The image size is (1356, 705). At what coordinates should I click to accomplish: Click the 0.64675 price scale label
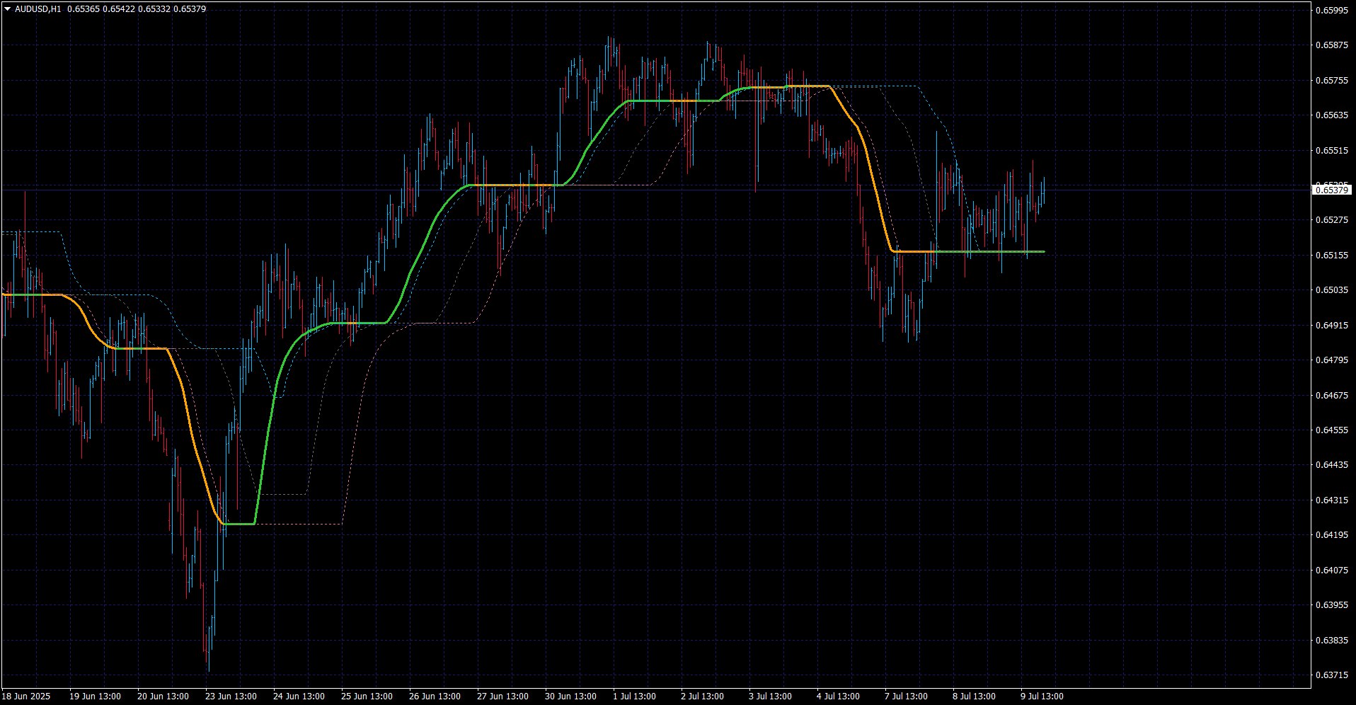[1331, 395]
